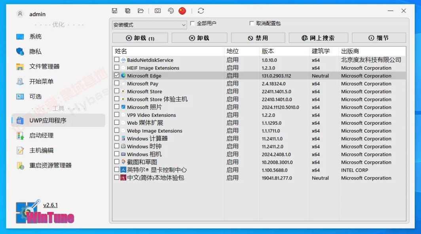The height and width of the screenshot is (234, 421).
Task: Click the BaiduNetdiskService app icon
Action: [x=123, y=60]
